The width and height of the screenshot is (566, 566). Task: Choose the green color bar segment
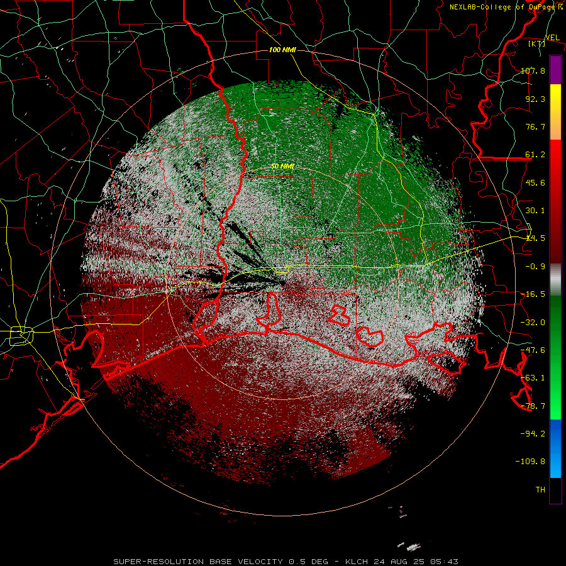pos(555,357)
